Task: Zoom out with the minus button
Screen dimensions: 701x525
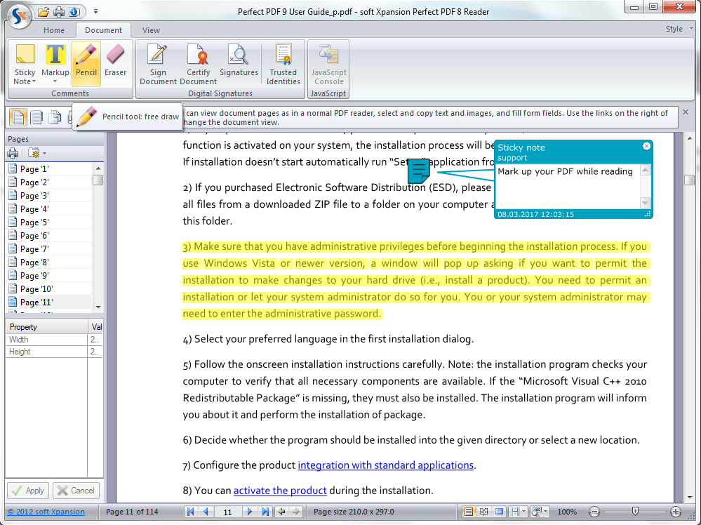Action: 594,512
